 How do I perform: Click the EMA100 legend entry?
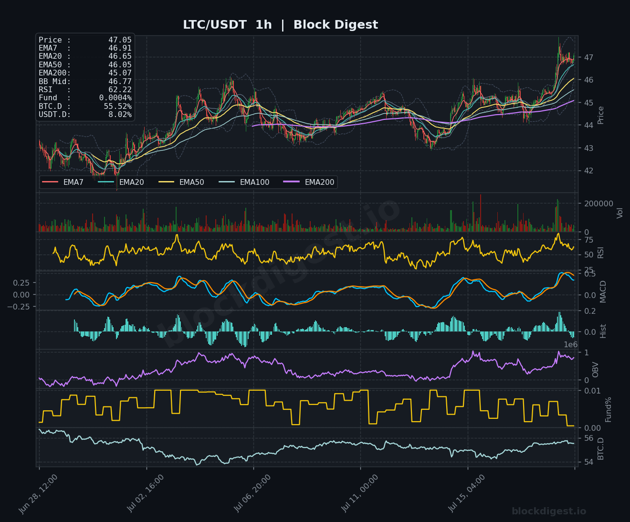coord(244,182)
